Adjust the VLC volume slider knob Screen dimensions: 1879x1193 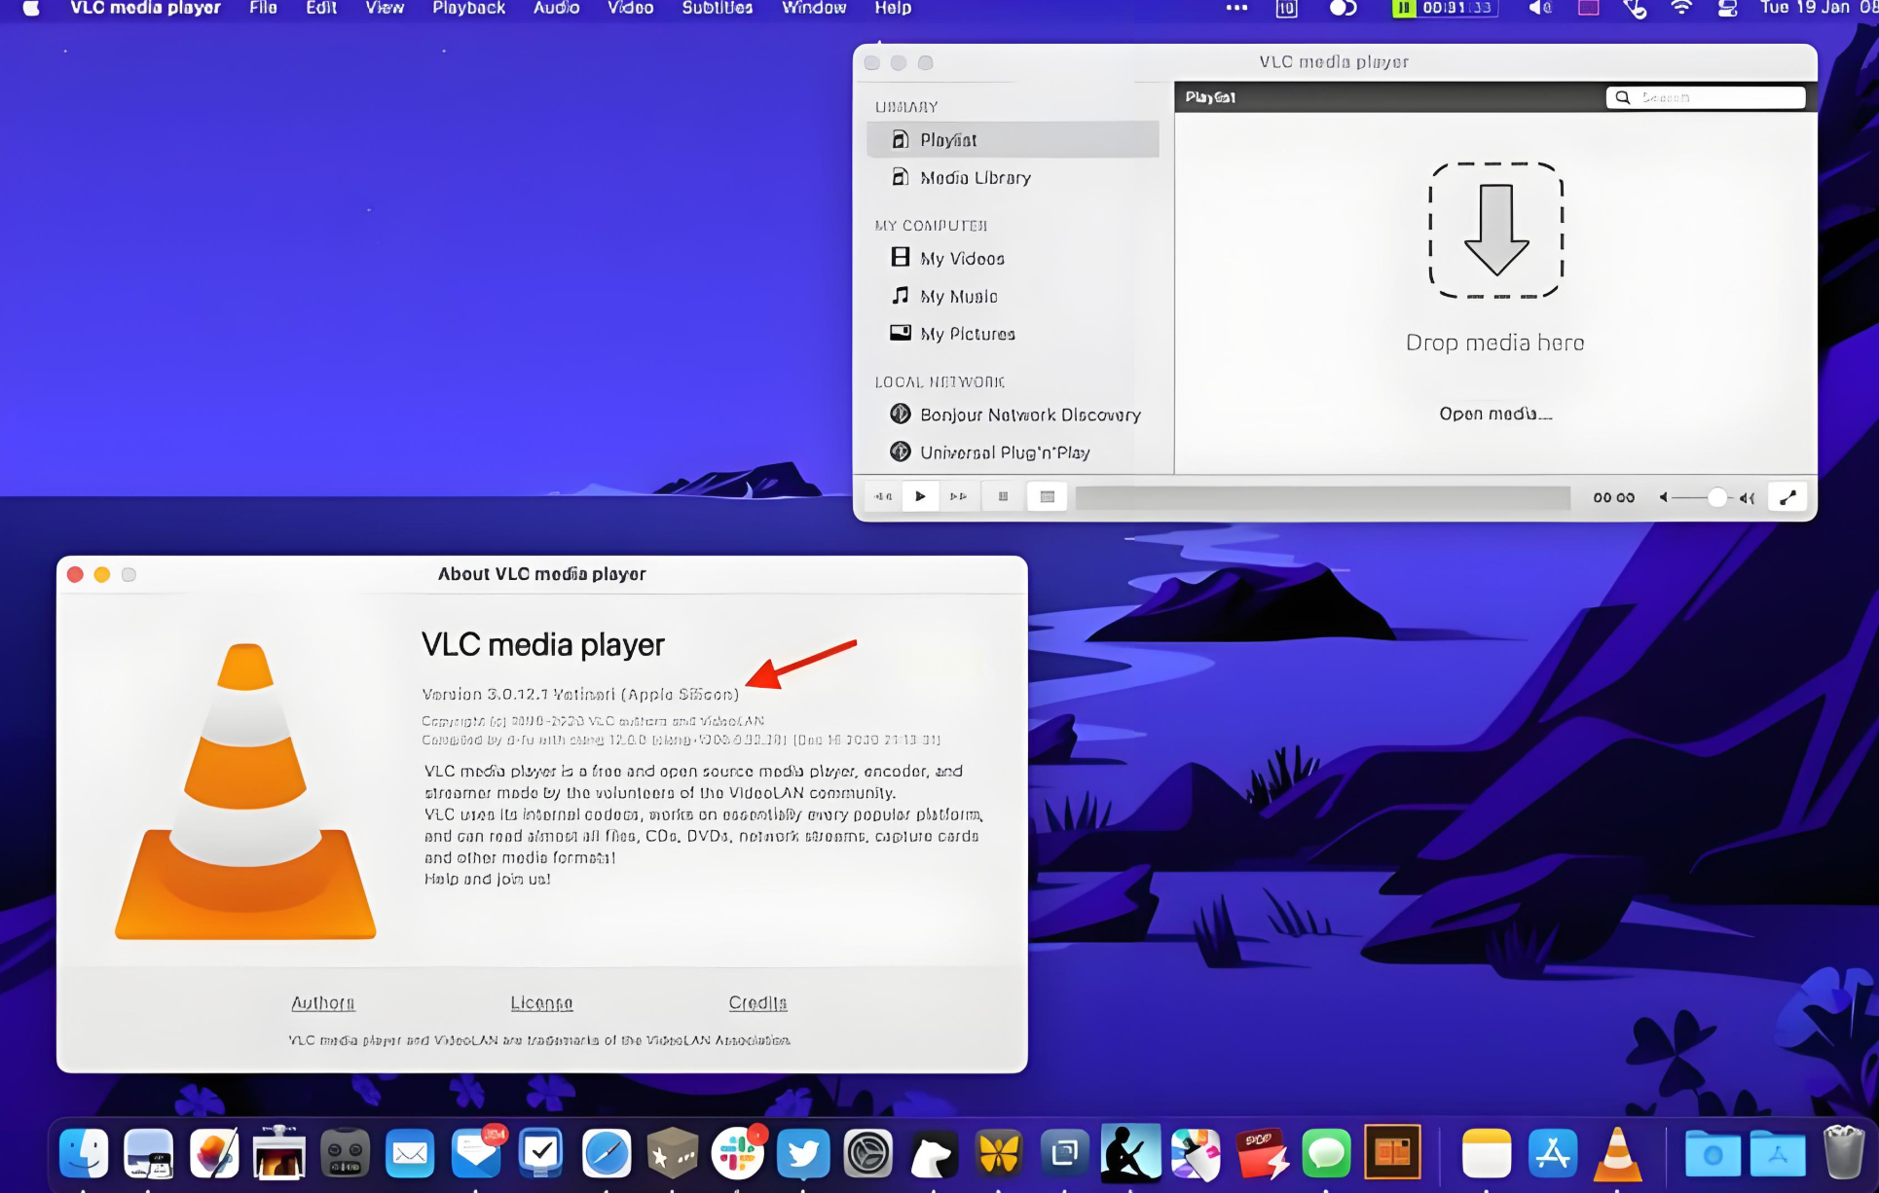(x=1717, y=497)
